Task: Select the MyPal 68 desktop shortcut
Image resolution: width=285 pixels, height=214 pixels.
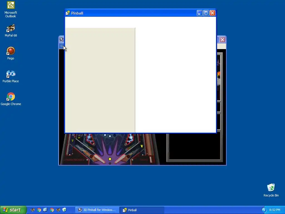Action: [11, 31]
